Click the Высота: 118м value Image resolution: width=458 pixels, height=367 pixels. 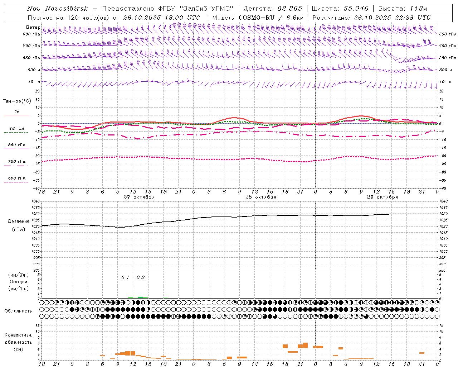[x=403, y=9]
